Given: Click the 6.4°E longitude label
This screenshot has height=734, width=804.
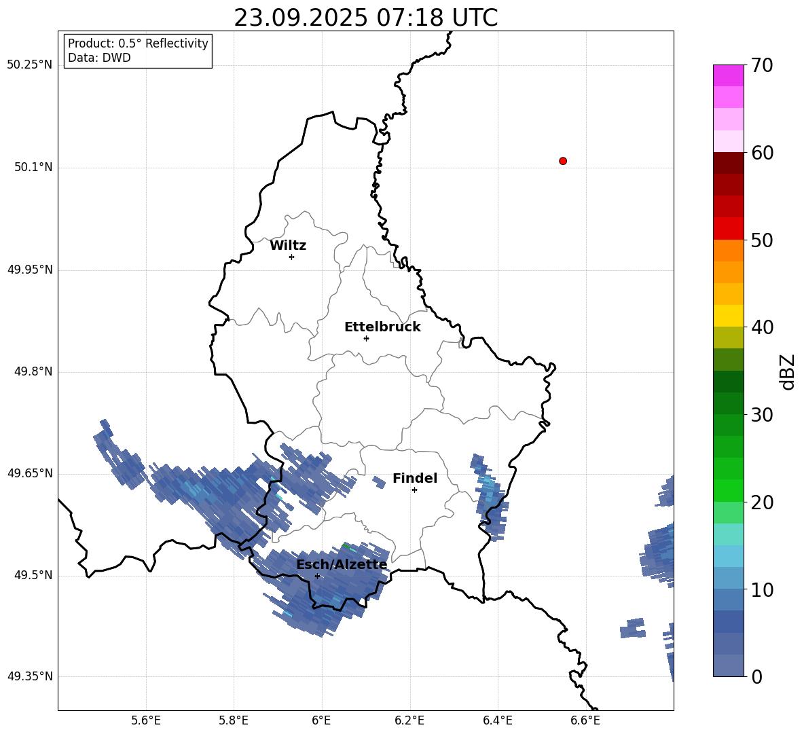Looking at the screenshot, I should click(x=497, y=720).
